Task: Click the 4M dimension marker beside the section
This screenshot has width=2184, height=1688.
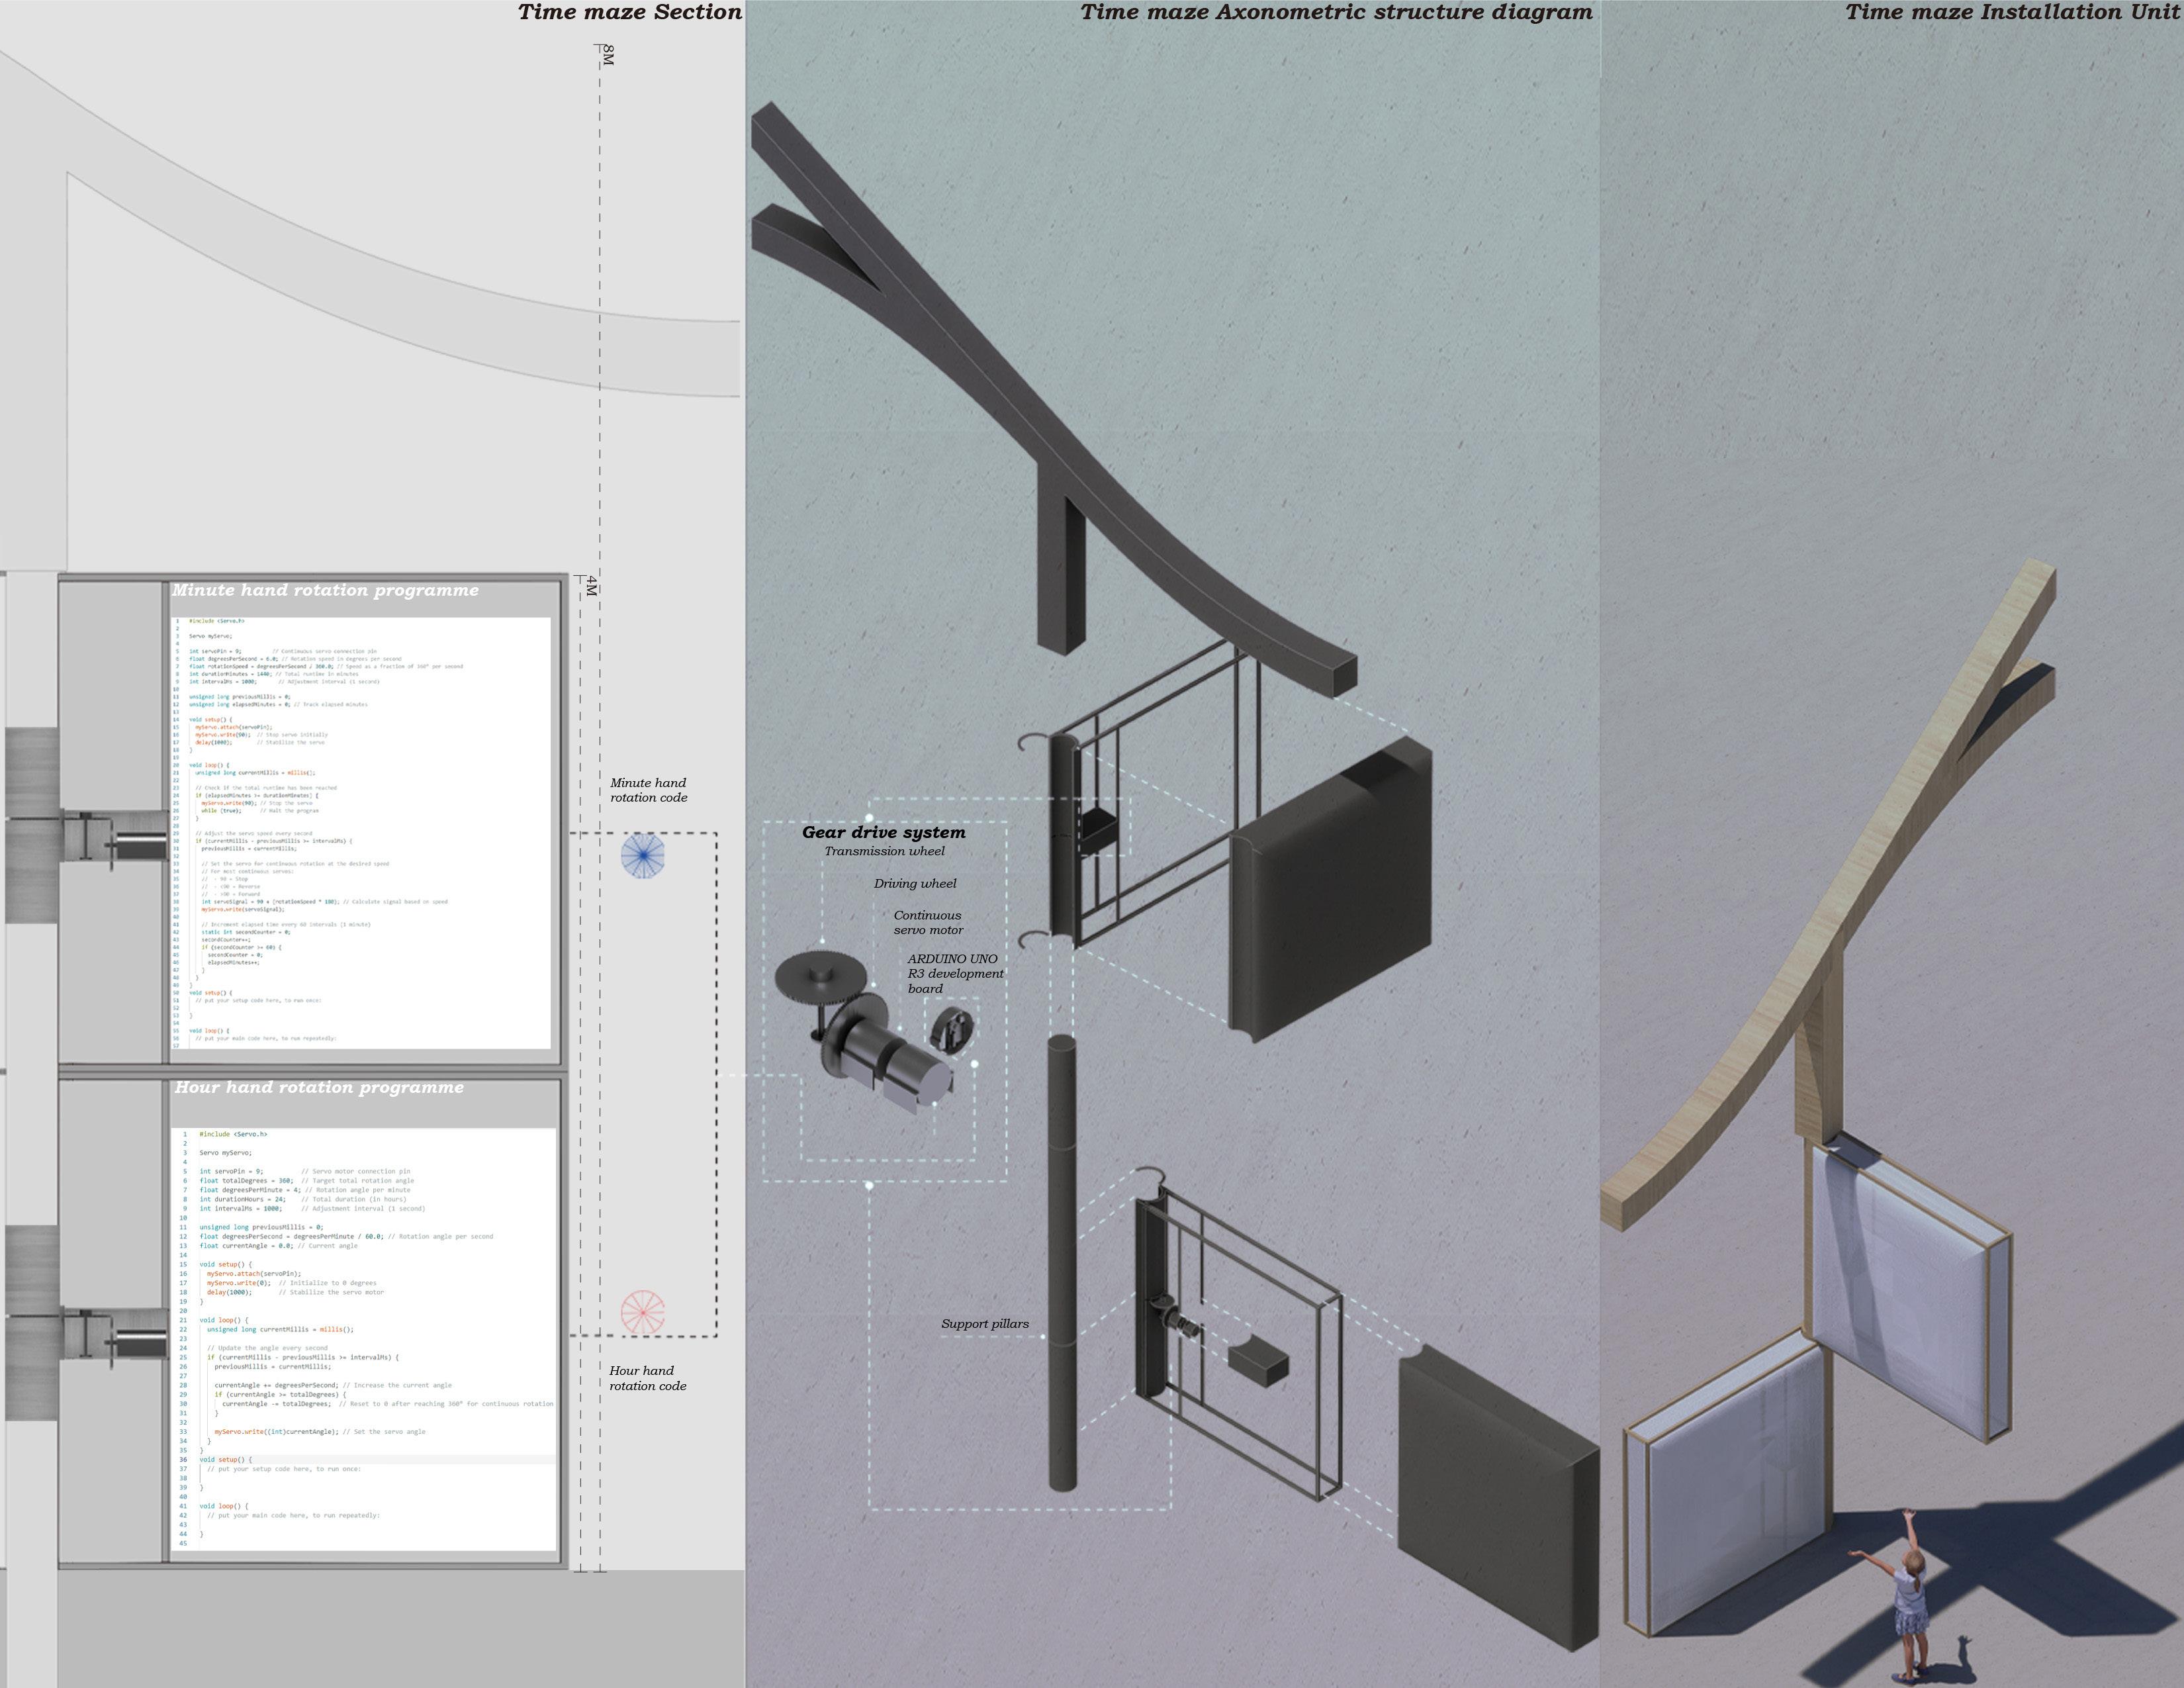Action: pos(591,586)
